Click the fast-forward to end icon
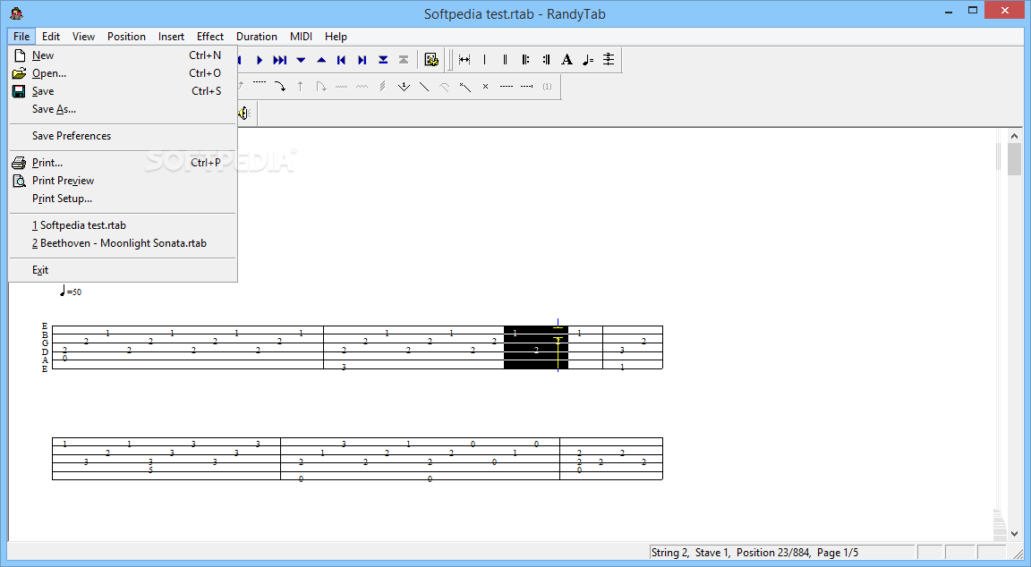The width and height of the screenshot is (1031, 567). (279, 60)
